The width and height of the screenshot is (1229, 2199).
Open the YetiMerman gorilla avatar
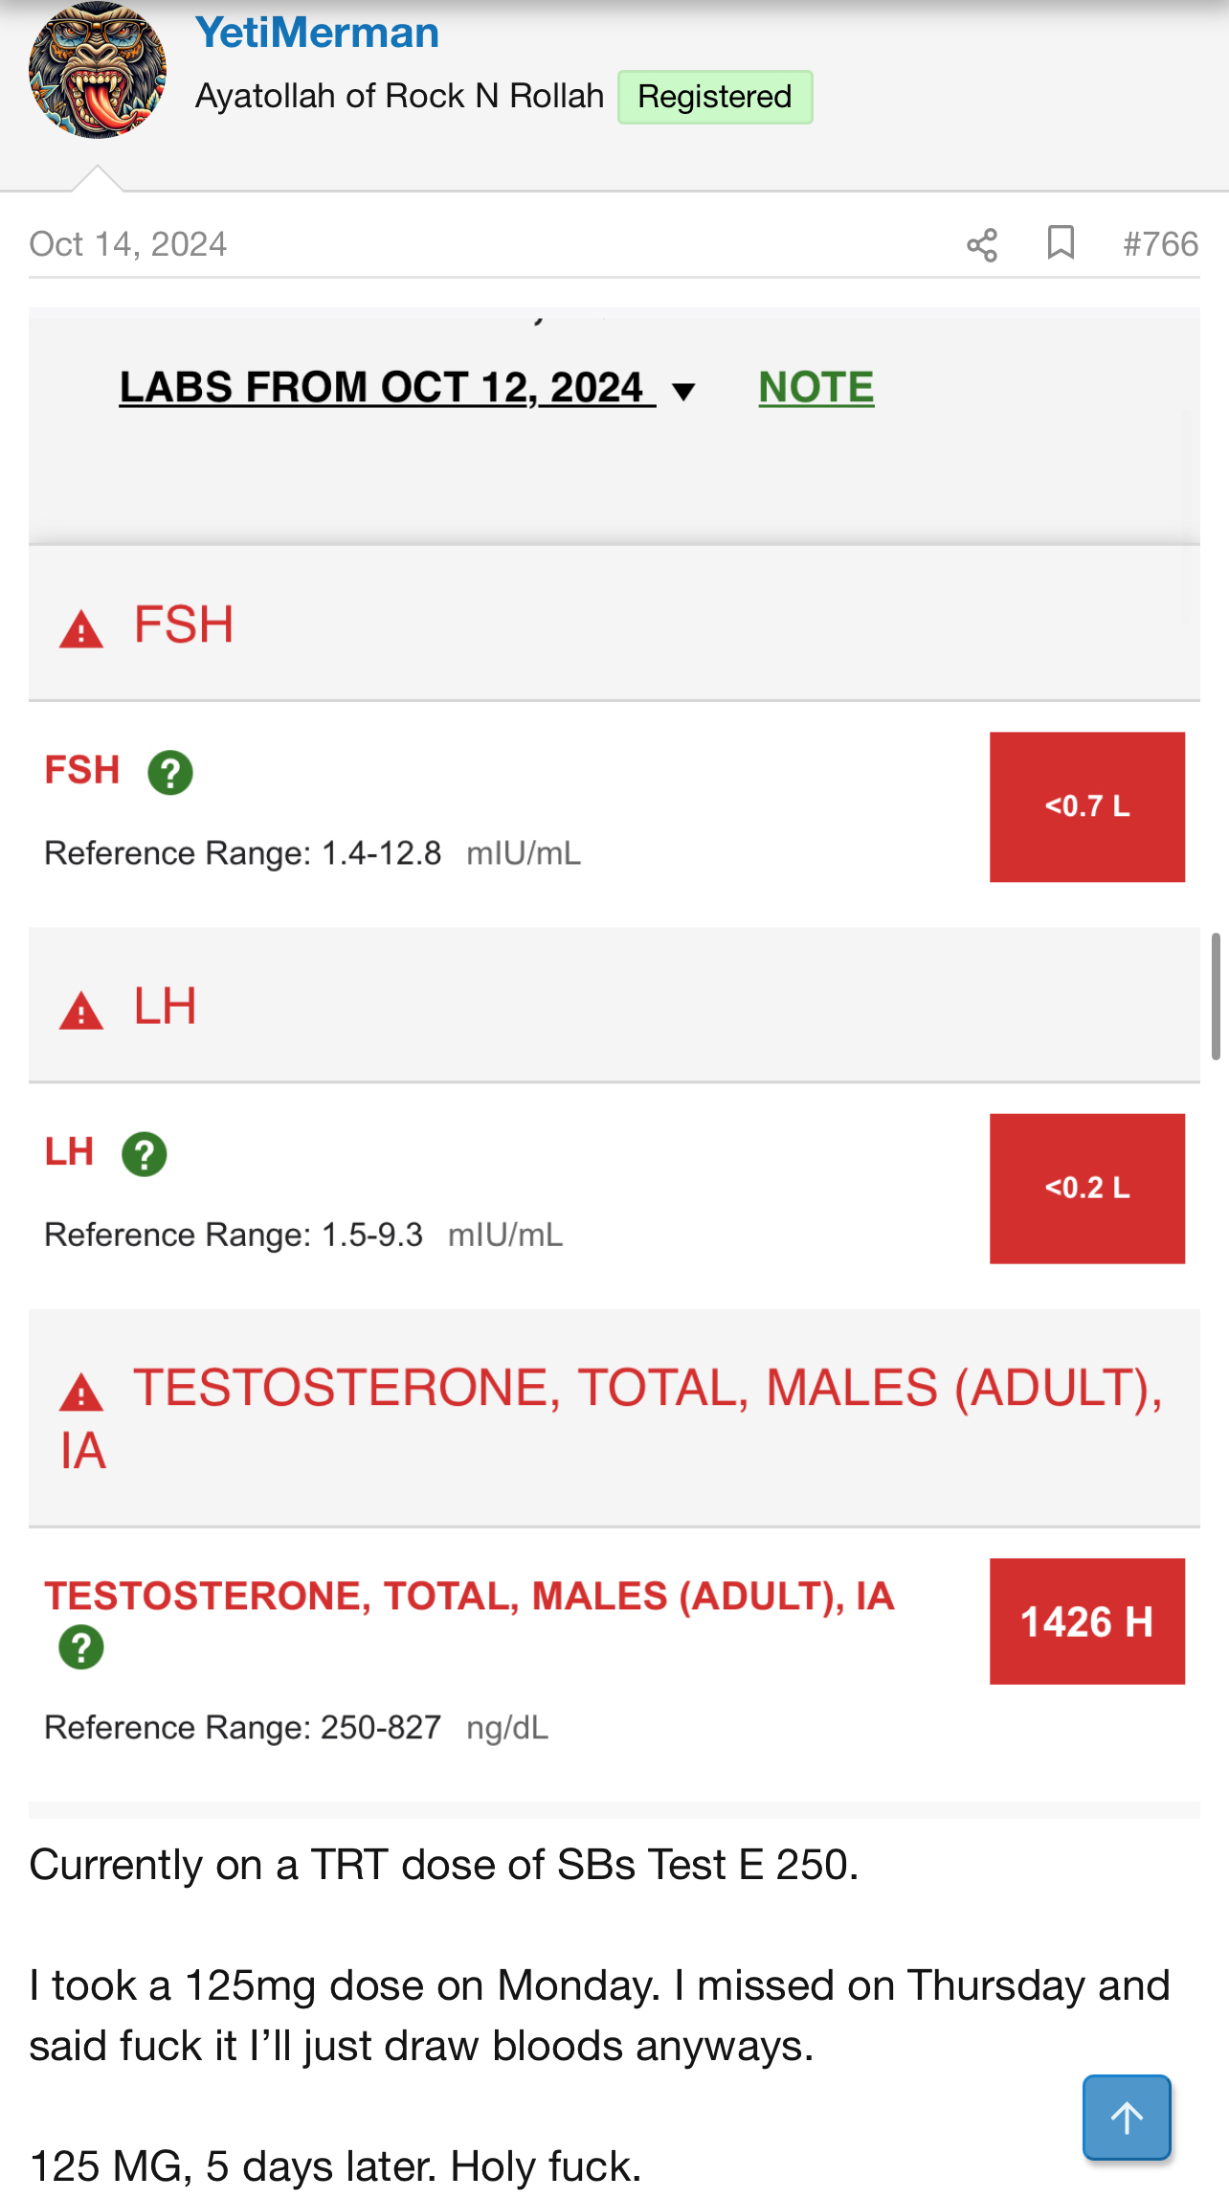pyautogui.click(x=98, y=71)
